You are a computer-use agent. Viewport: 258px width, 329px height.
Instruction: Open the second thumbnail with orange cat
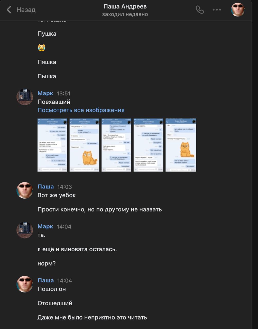[84, 145]
